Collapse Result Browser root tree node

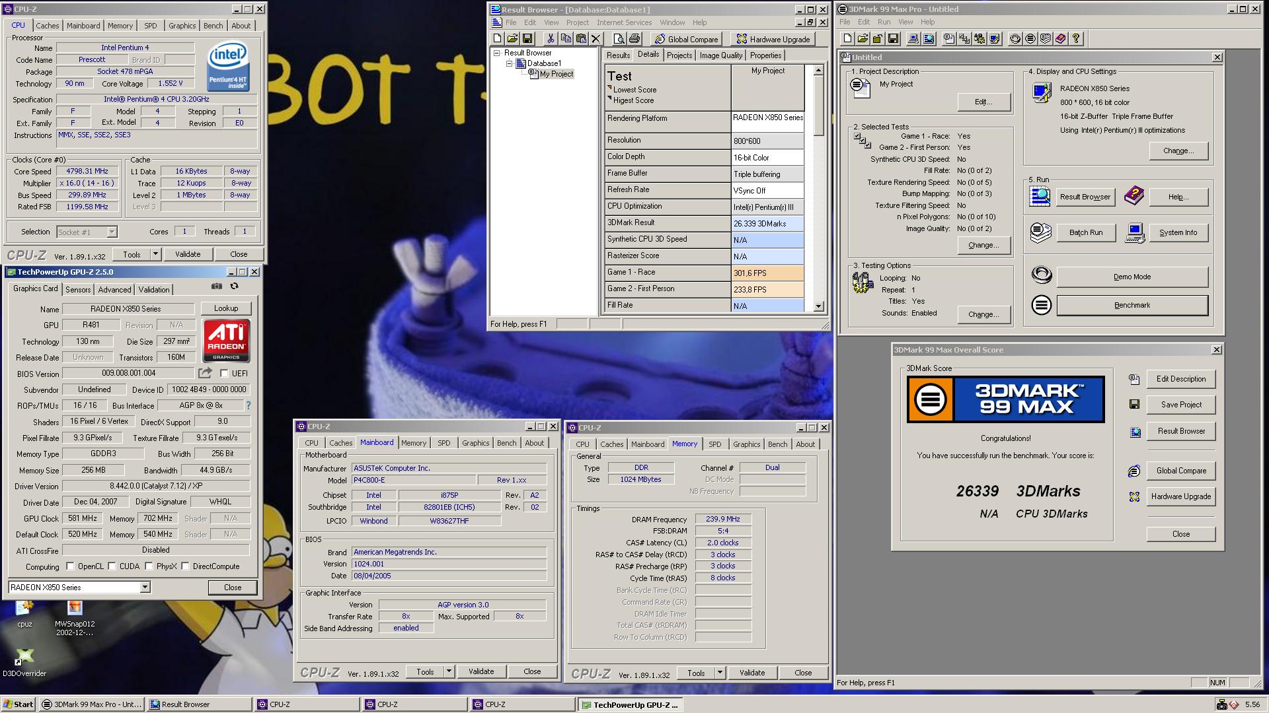pos(497,53)
